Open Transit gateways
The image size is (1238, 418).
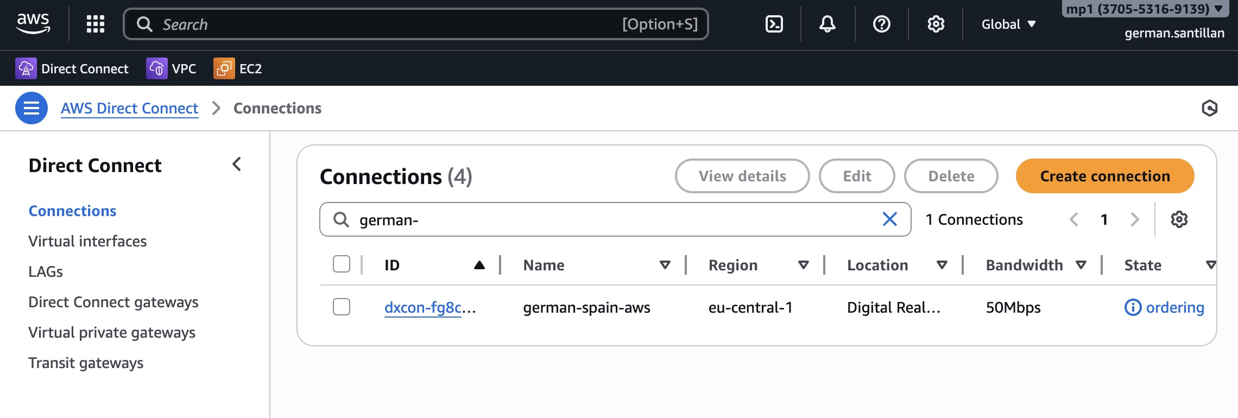[86, 363]
